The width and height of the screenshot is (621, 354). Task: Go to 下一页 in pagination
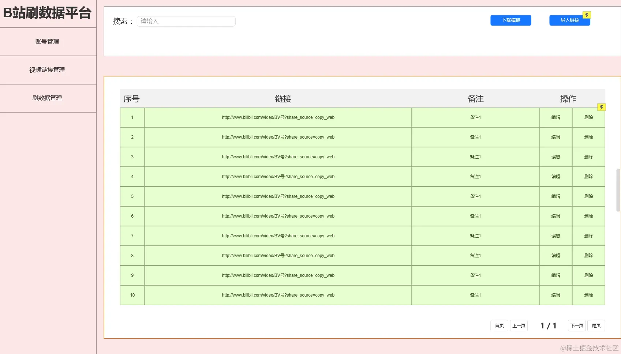point(577,325)
